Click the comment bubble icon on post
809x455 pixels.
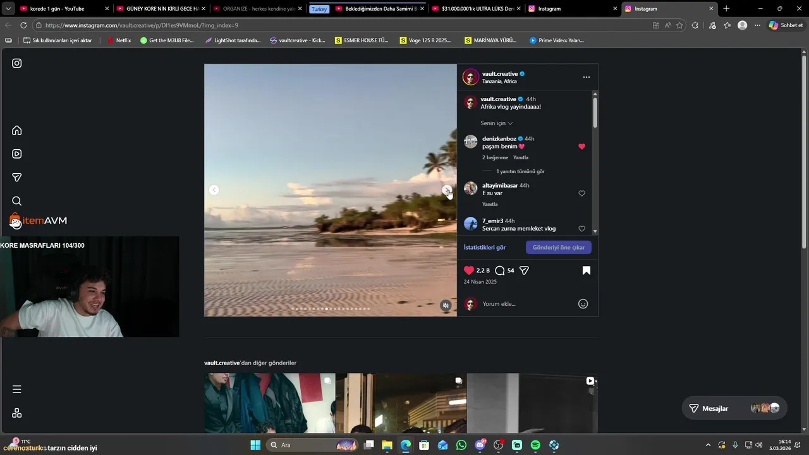click(500, 270)
